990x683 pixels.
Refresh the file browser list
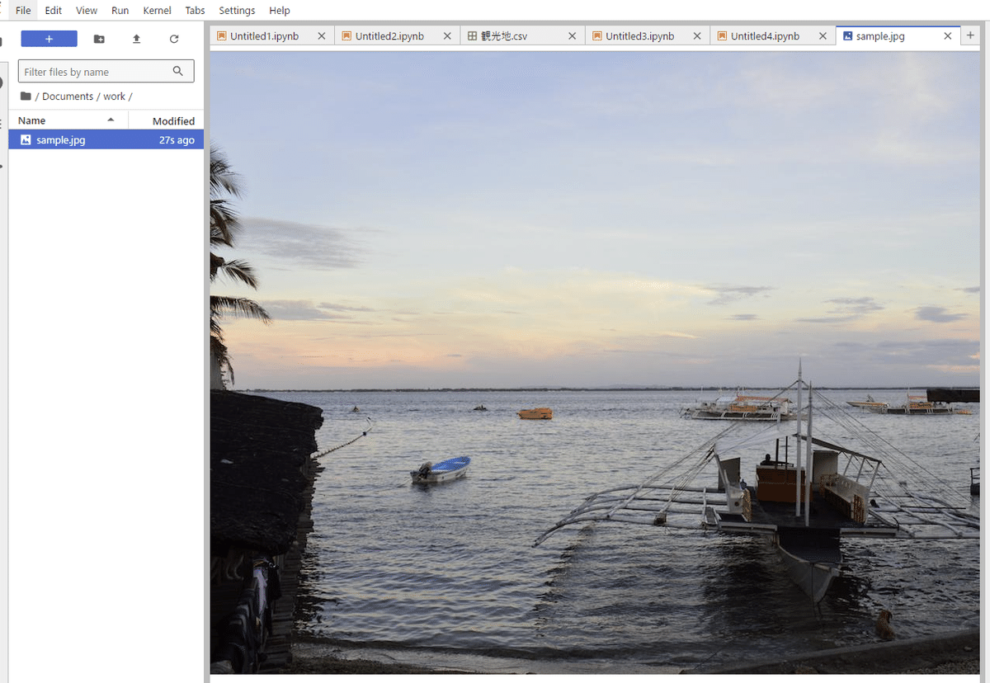[x=174, y=39]
